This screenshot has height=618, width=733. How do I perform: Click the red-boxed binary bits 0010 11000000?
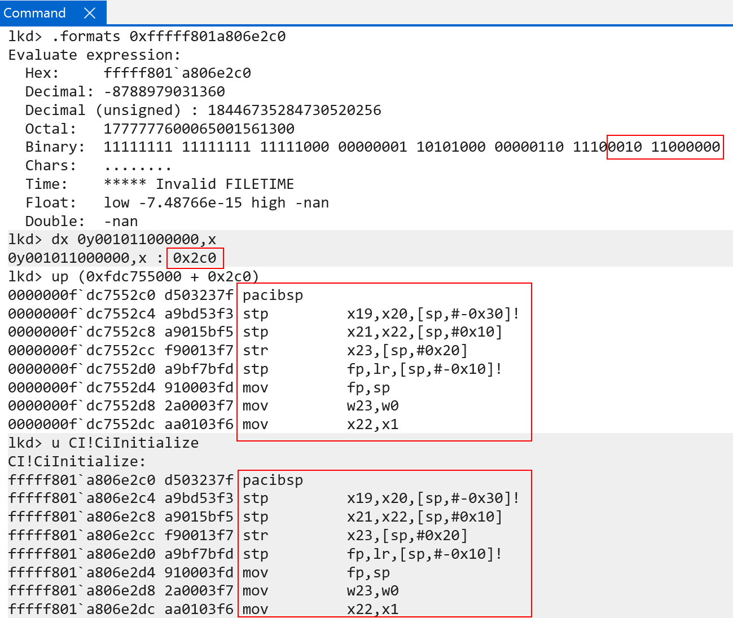click(x=665, y=147)
